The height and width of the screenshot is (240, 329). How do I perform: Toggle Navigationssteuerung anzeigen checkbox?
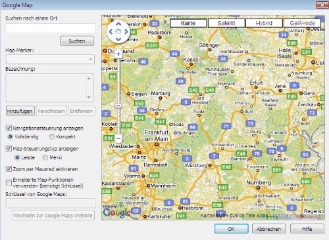click(x=9, y=128)
